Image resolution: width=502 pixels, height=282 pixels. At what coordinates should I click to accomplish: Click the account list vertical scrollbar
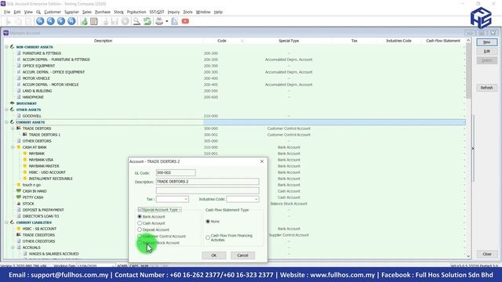(x=468, y=147)
